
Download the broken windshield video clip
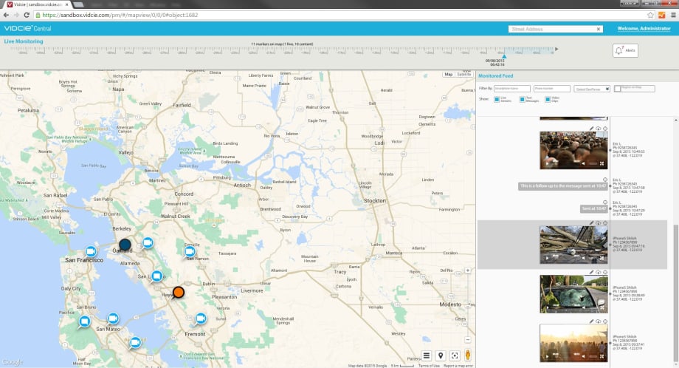599,272
